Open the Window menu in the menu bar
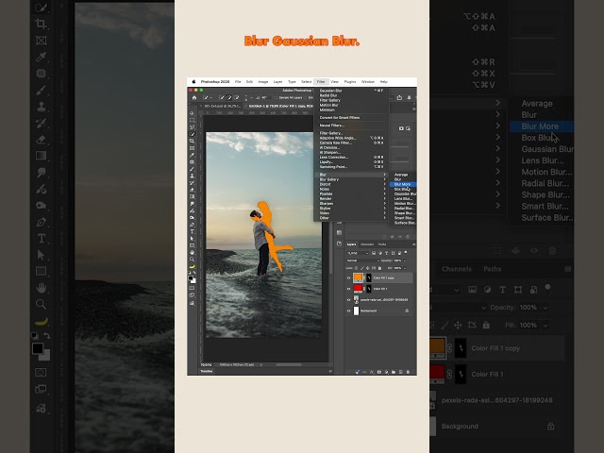 point(368,82)
